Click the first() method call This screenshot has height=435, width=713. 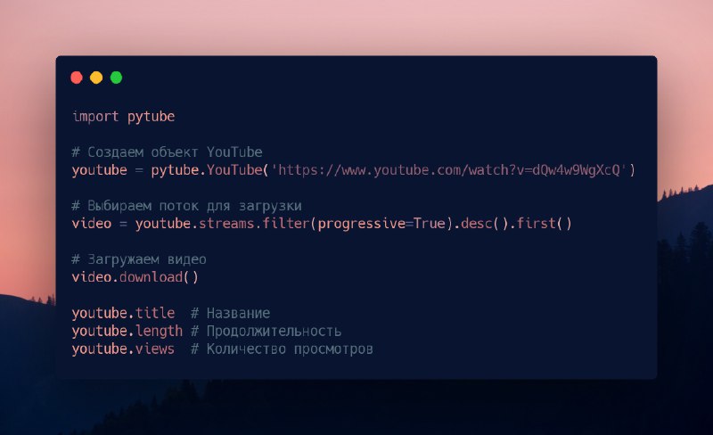tap(544, 224)
